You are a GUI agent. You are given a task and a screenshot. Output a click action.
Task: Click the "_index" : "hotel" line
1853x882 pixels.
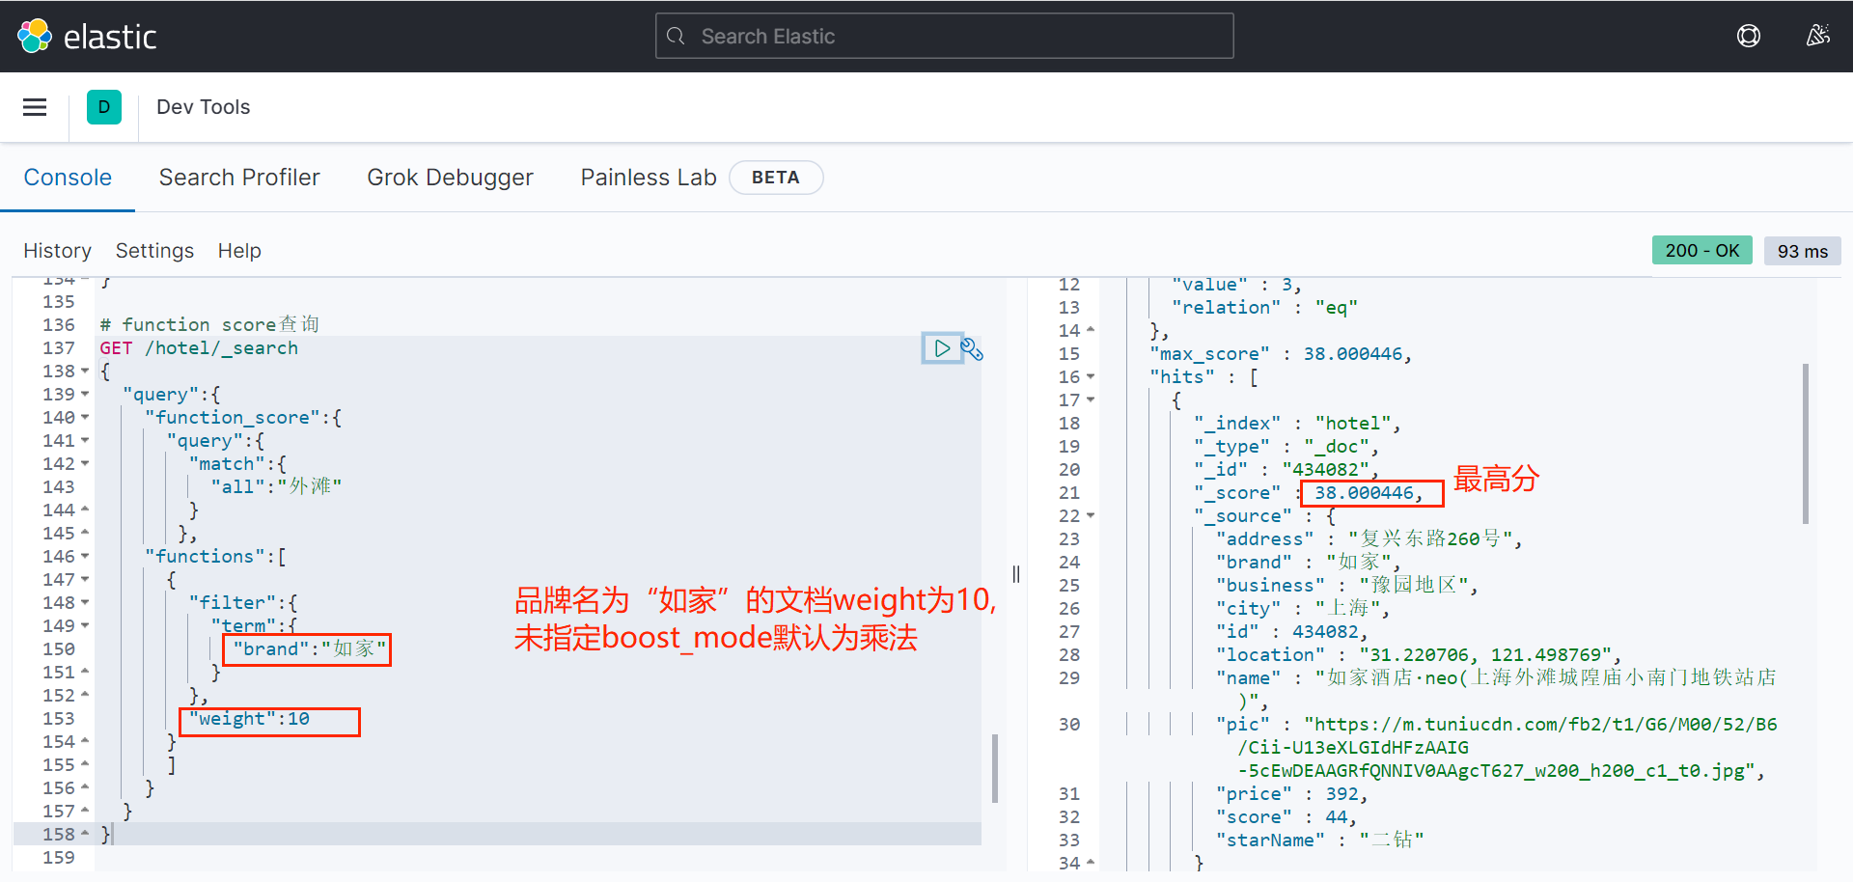[x=1297, y=424]
